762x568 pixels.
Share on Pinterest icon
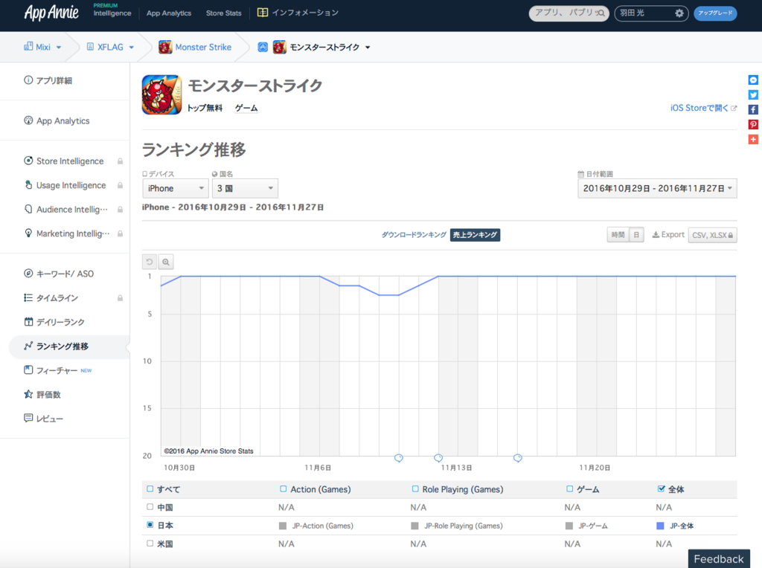(x=753, y=125)
